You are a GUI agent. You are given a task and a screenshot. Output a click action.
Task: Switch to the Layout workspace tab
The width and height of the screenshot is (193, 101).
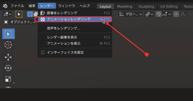[105, 7]
